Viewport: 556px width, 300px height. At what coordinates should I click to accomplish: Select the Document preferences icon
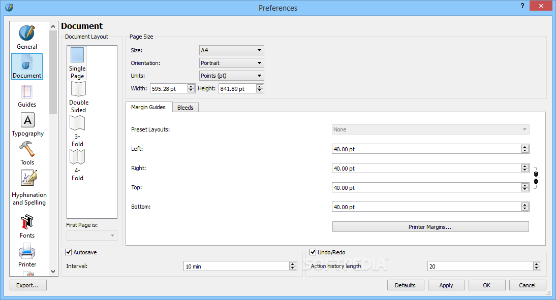click(27, 66)
